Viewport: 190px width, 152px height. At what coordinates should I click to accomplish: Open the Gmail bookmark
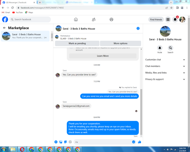6,13
